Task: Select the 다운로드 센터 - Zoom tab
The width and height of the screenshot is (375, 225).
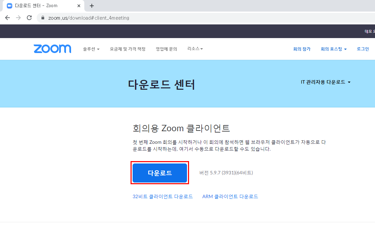Action: pyautogui.click(x=43, y=6)
